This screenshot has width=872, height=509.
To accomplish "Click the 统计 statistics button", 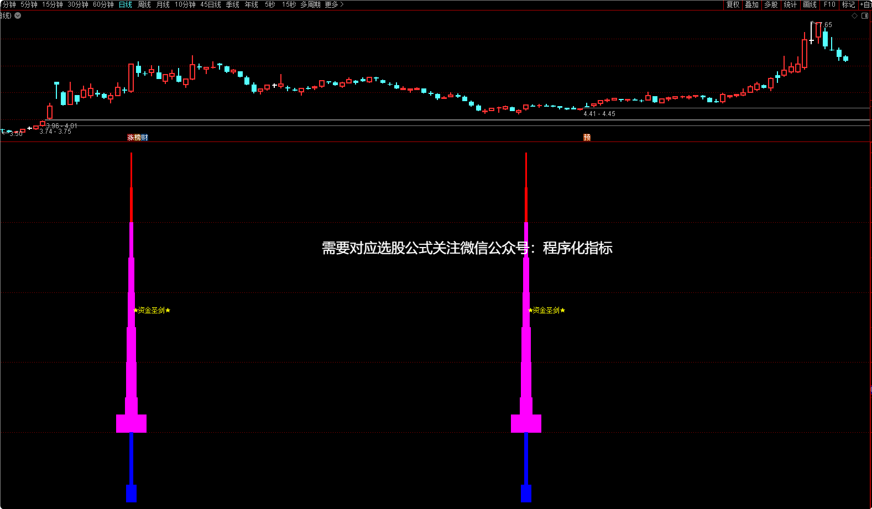I will point(790,4).
